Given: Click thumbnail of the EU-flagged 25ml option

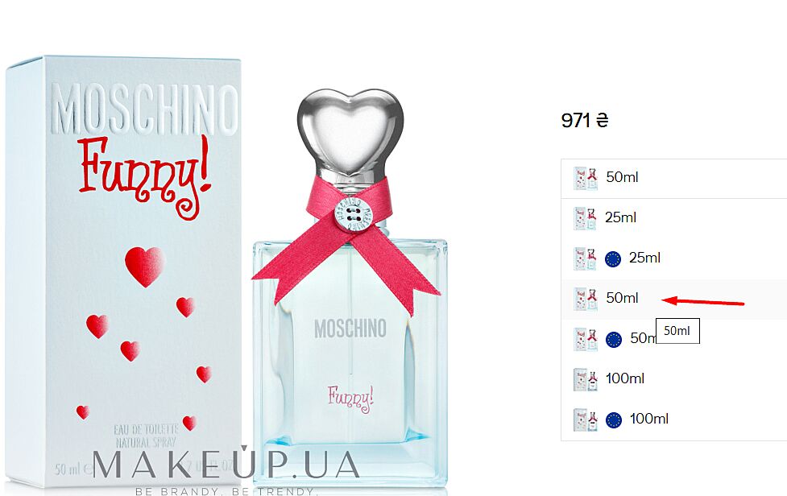Looking at the screenshot, I should coord(585,258).
